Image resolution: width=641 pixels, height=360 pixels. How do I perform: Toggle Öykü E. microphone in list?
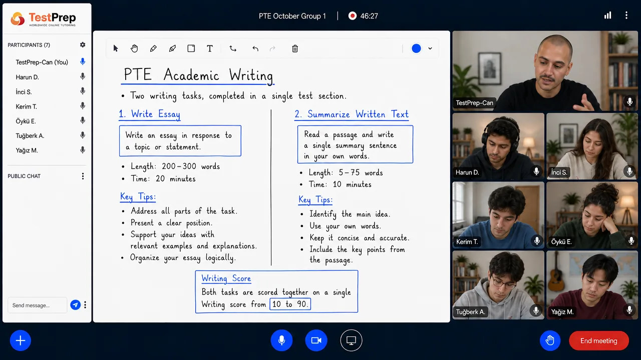[83, 120]
